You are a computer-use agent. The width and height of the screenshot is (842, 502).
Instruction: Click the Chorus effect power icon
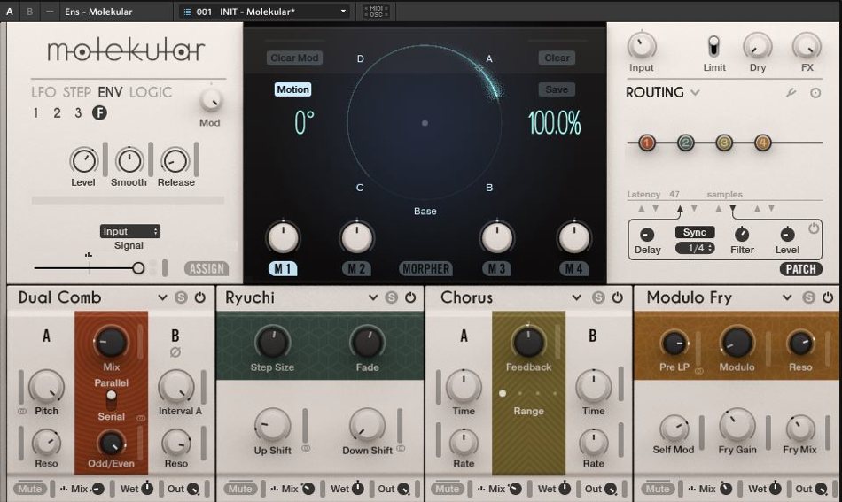pos(618,298)
